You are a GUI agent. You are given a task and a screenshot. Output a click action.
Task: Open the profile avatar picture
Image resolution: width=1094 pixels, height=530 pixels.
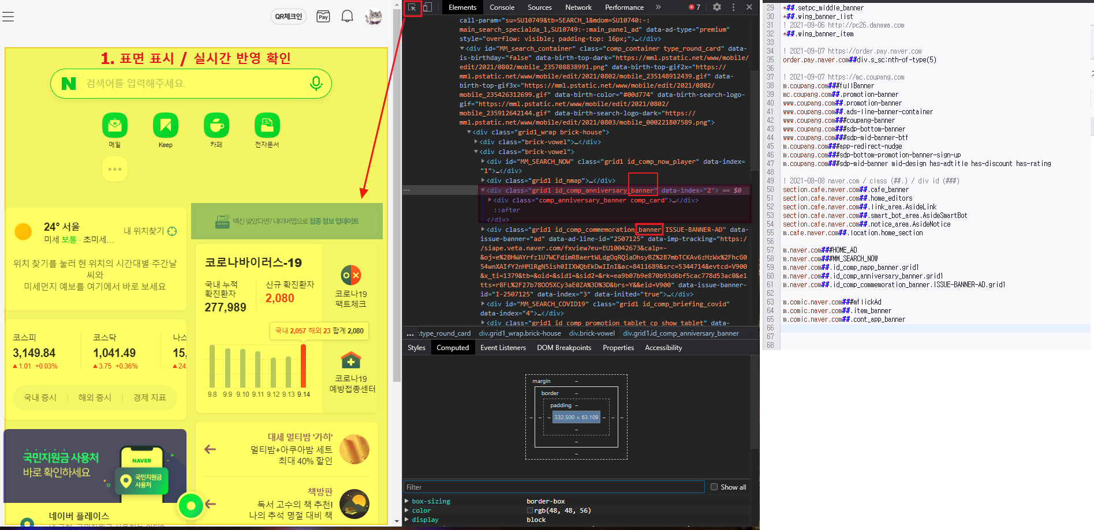pos(374,17)
